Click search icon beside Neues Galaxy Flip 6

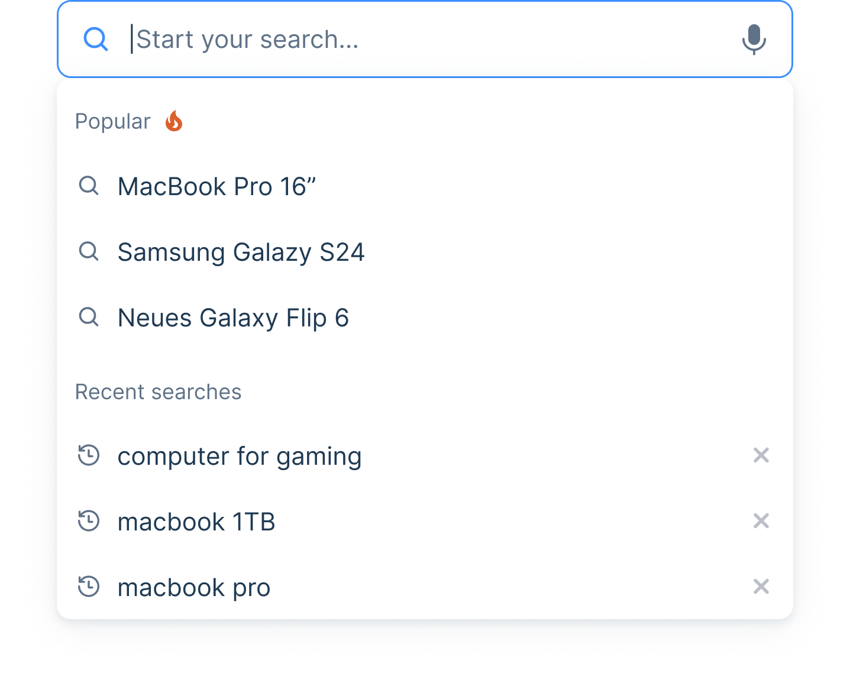(x=89, y=317)
